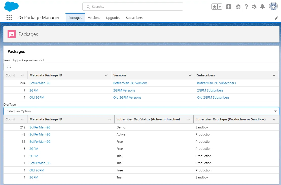Open the Trailhead guidance icon

click(238, 7)
